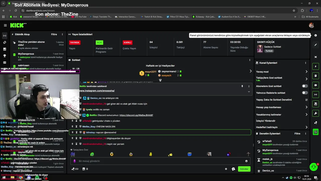The image size is (321, 181).
Task: Open chat settings gear icon
Action: click(226, 169)
